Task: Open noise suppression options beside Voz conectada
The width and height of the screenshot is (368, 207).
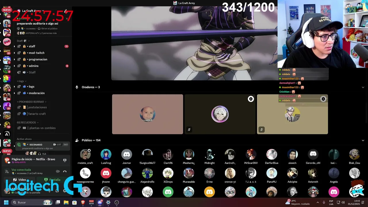Action: click(x=58, y=171)
